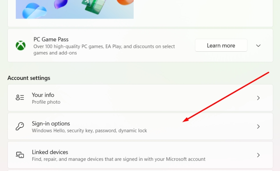Click the Learn more button
The image size is (280, 171).
click(221, 45)
